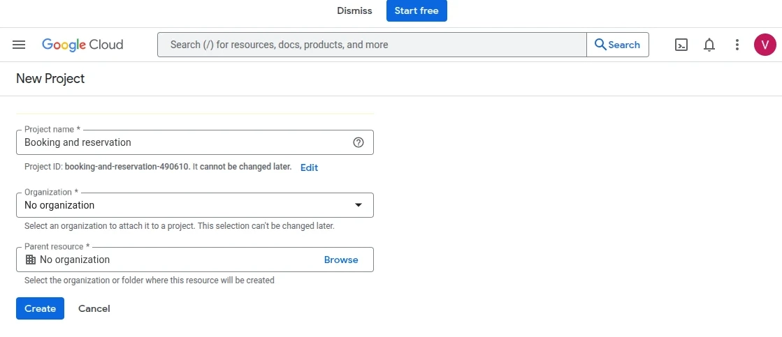Expand the Organization dropdown arrow
This screenshot has height=337, width=782.
pos(359,205)
